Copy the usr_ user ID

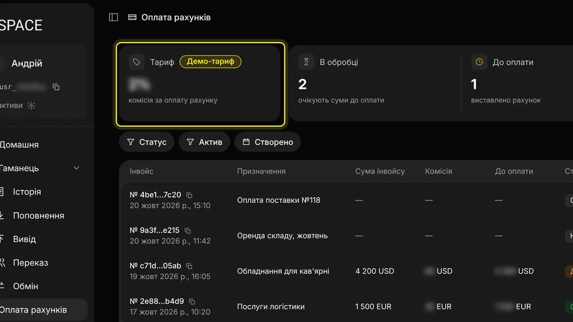pyautogui.click(x=56, y=87)
